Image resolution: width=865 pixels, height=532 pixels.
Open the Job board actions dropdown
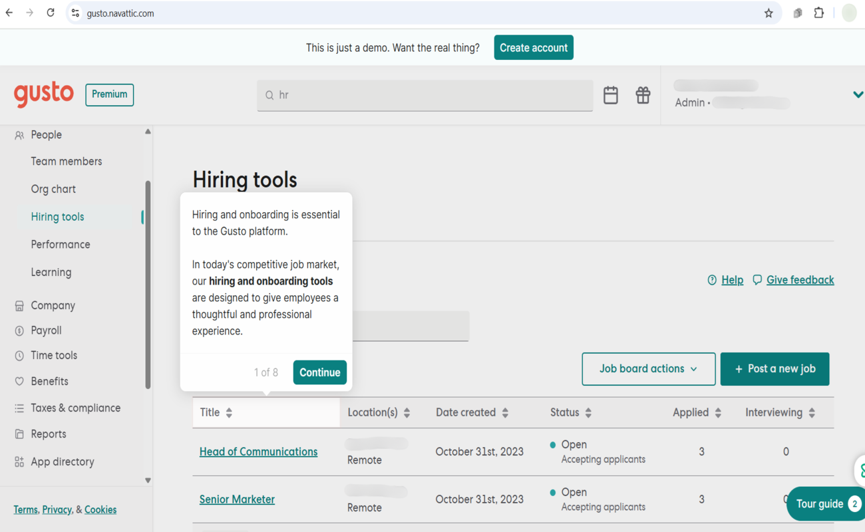point(649,369)
